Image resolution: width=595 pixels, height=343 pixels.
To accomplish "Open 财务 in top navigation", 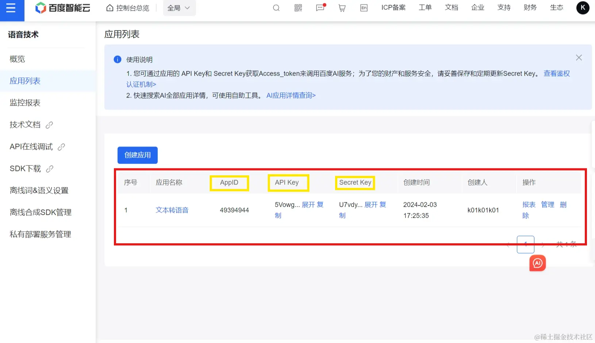I will tap(530, 8).
